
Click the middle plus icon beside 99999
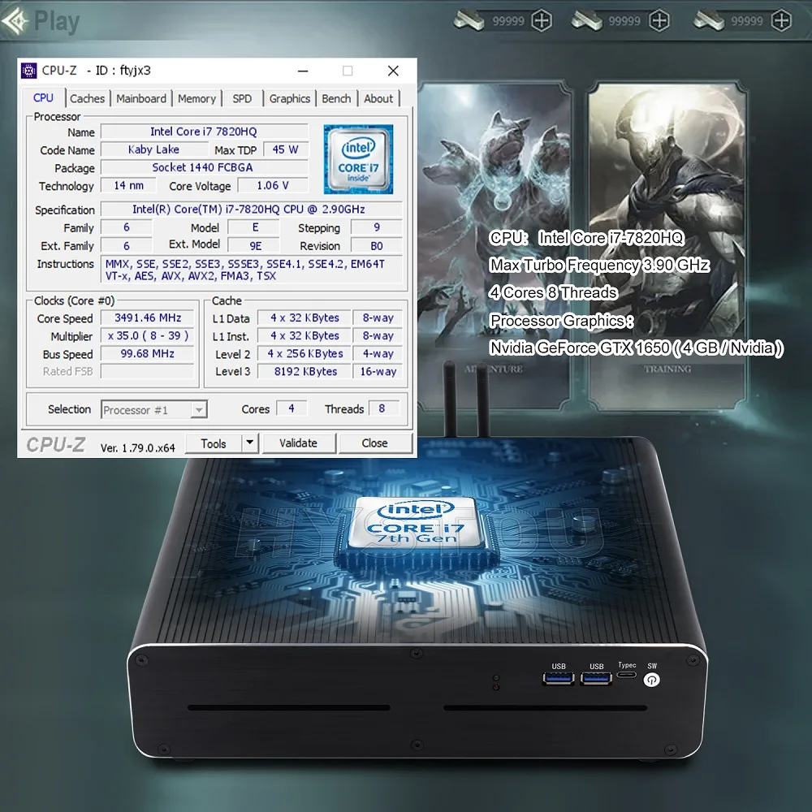click(x=660, y=21)
